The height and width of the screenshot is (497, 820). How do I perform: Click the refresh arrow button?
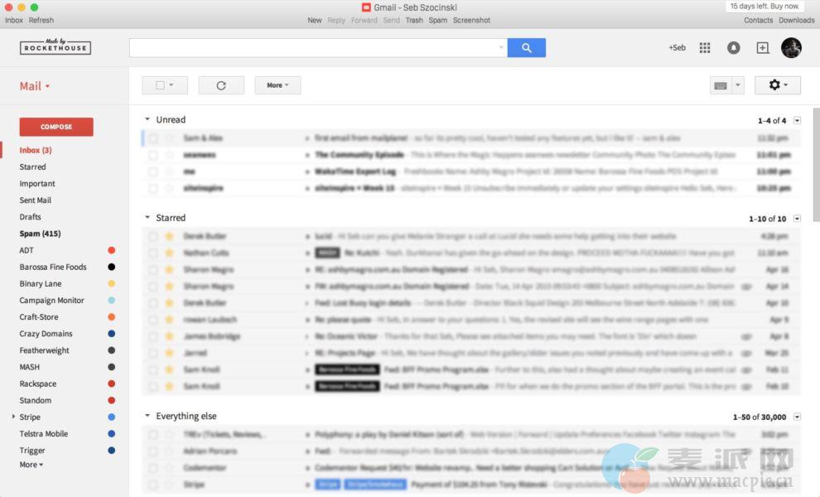tap(221, 85)
